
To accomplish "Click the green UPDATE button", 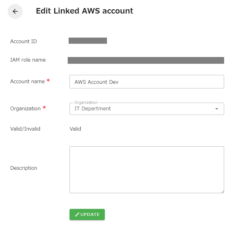I will tap(87, 214).
